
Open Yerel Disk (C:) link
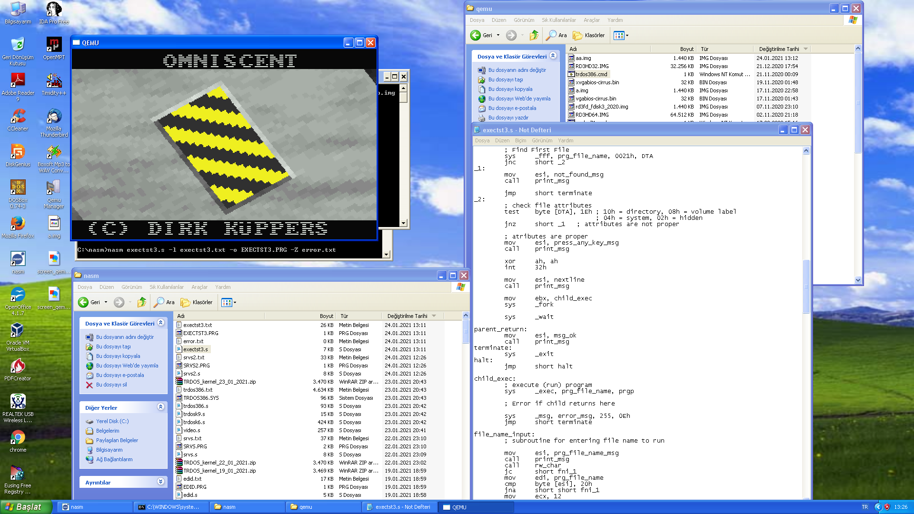[112, 421]
